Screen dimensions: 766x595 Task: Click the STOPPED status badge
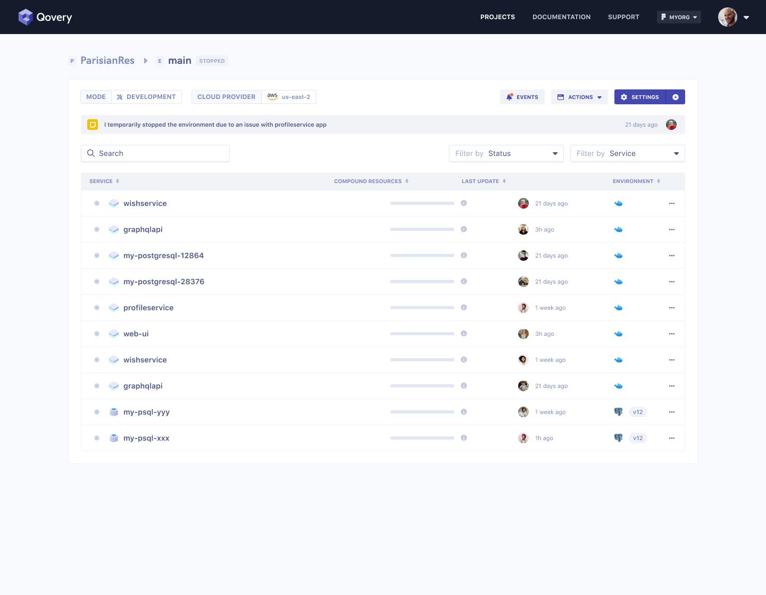click(212, 61)
